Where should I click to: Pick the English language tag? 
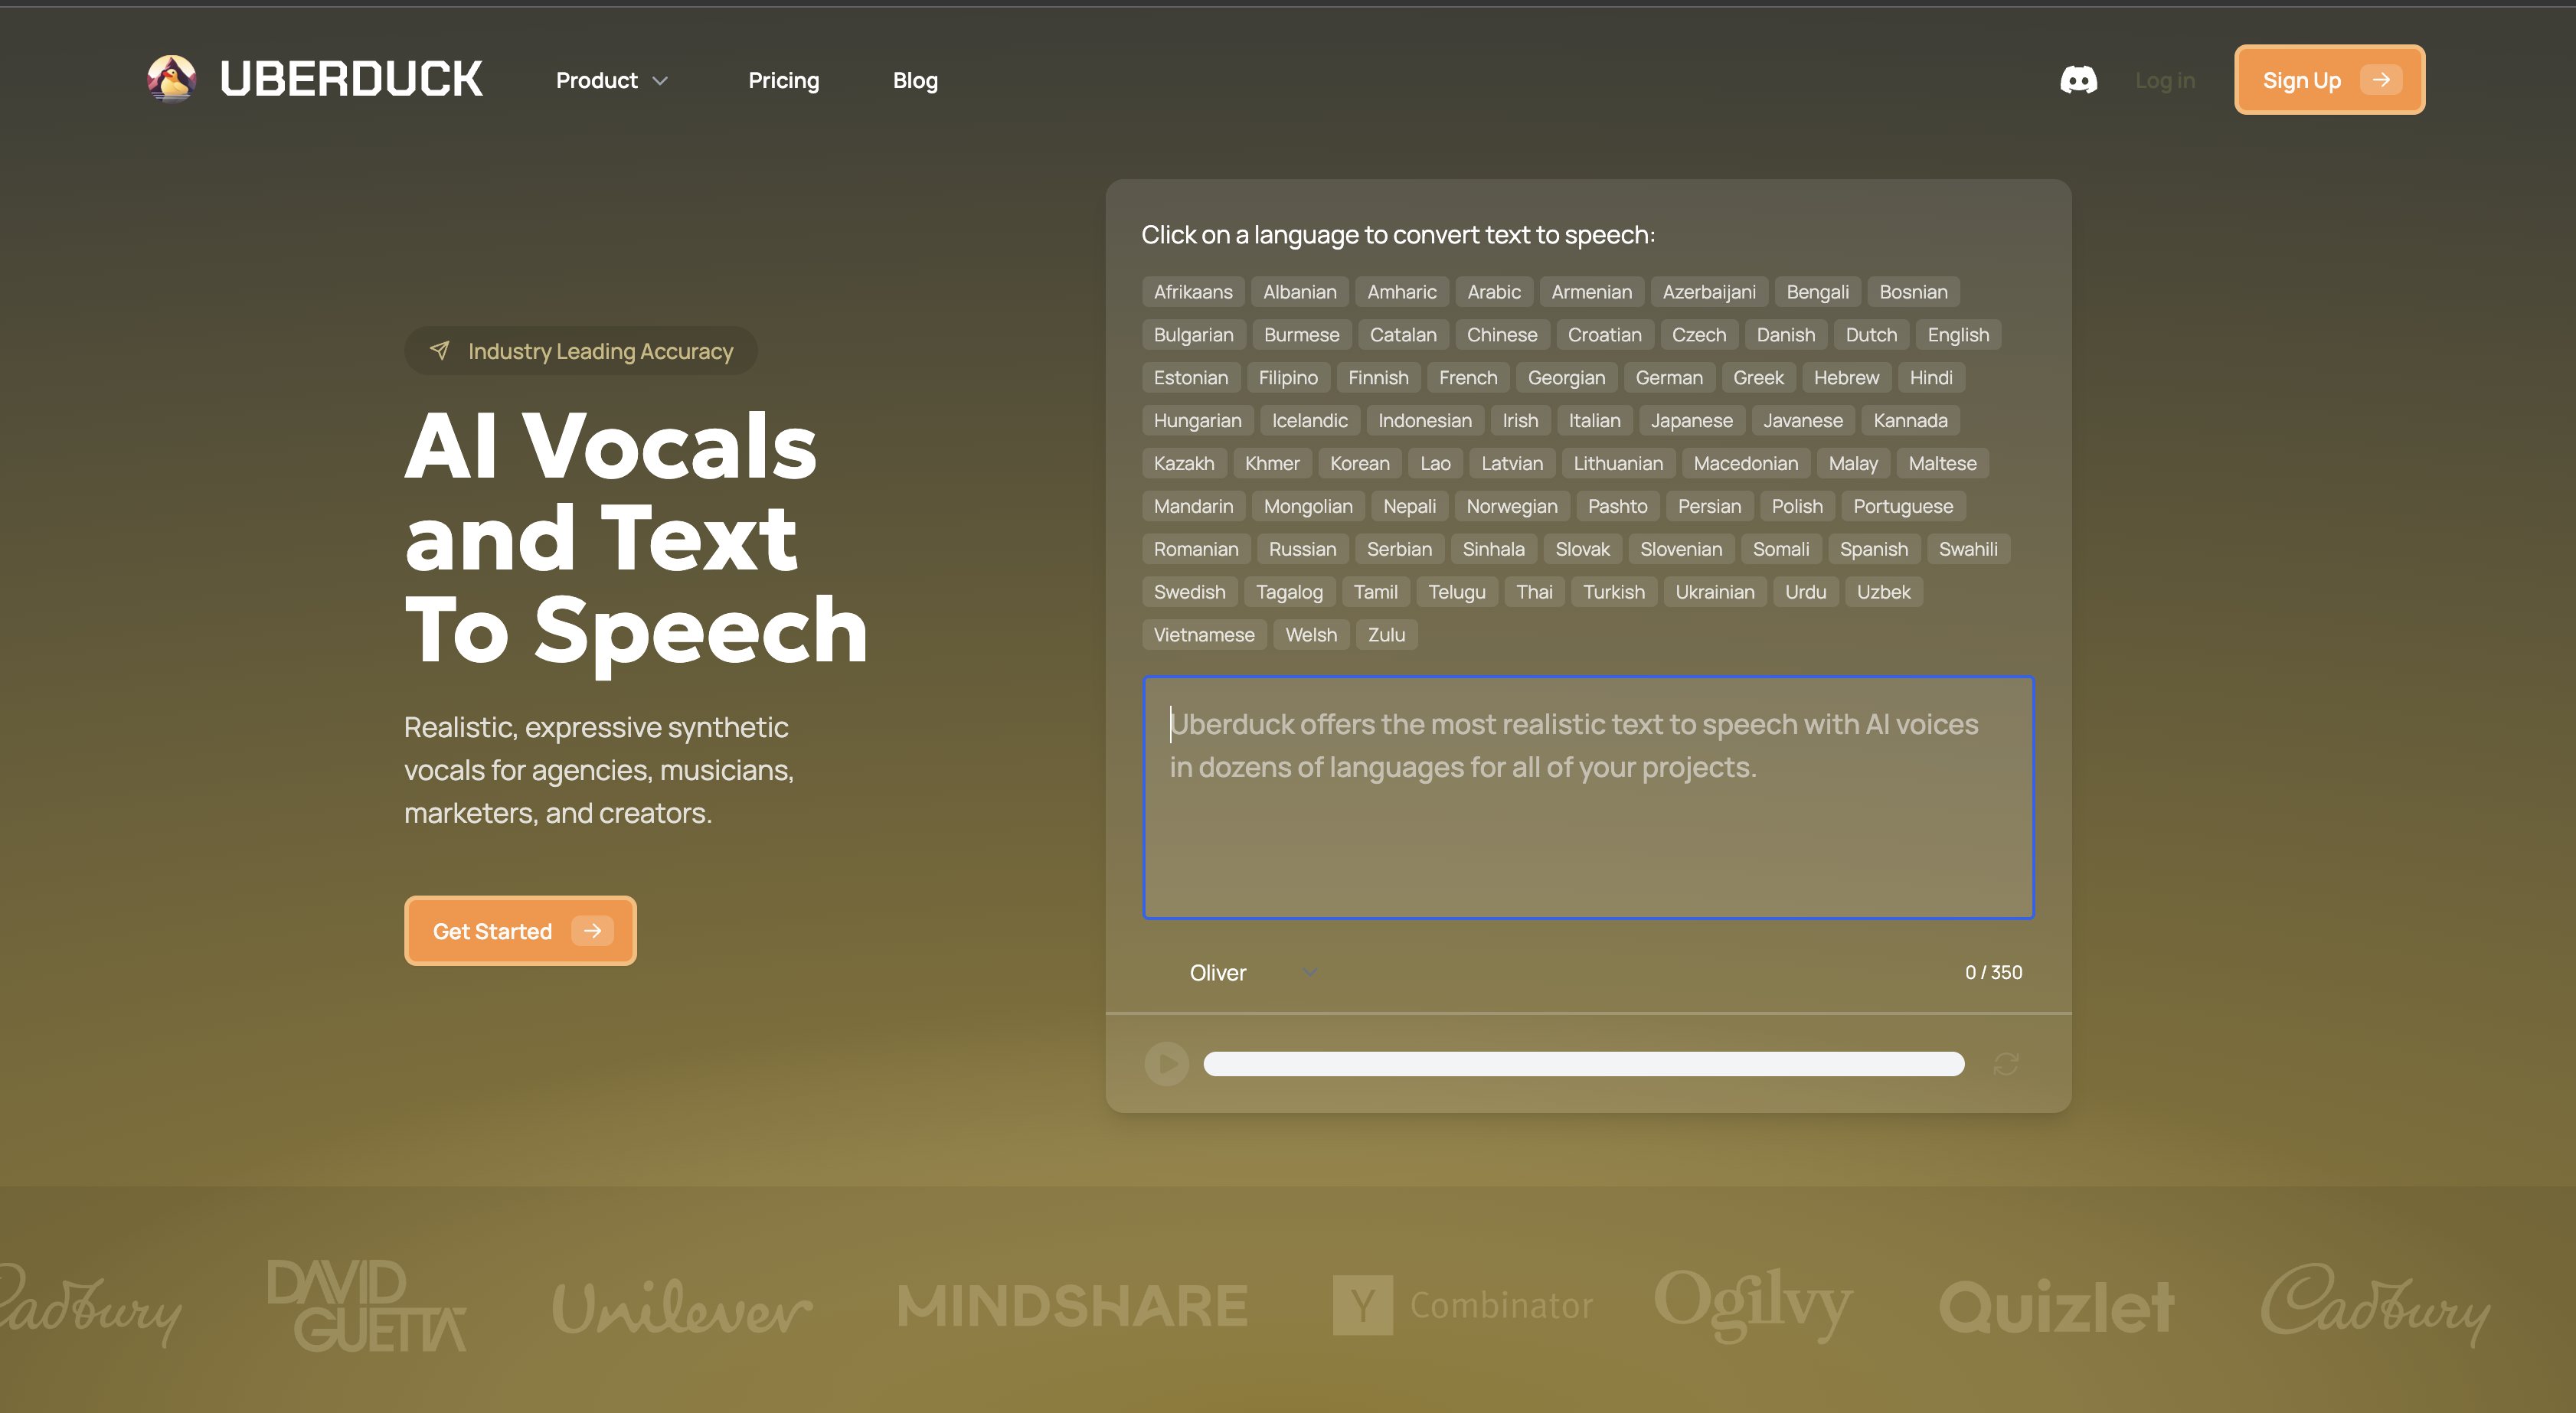[1957, 334]
